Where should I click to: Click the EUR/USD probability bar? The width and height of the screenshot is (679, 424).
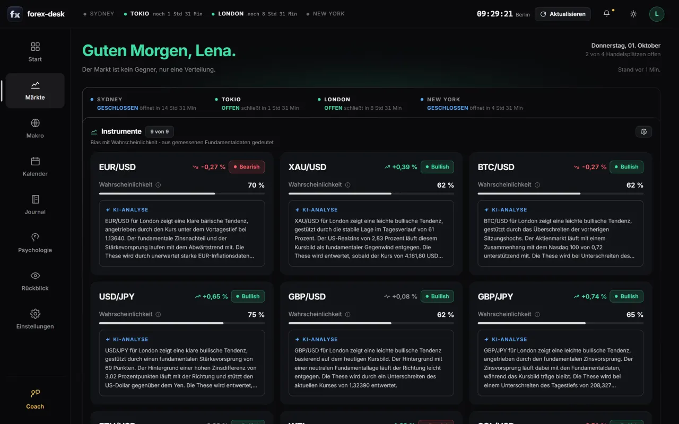182,193
